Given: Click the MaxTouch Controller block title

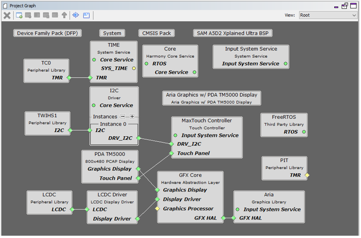Looking at the screenshot, I should (x=207, y=121).
